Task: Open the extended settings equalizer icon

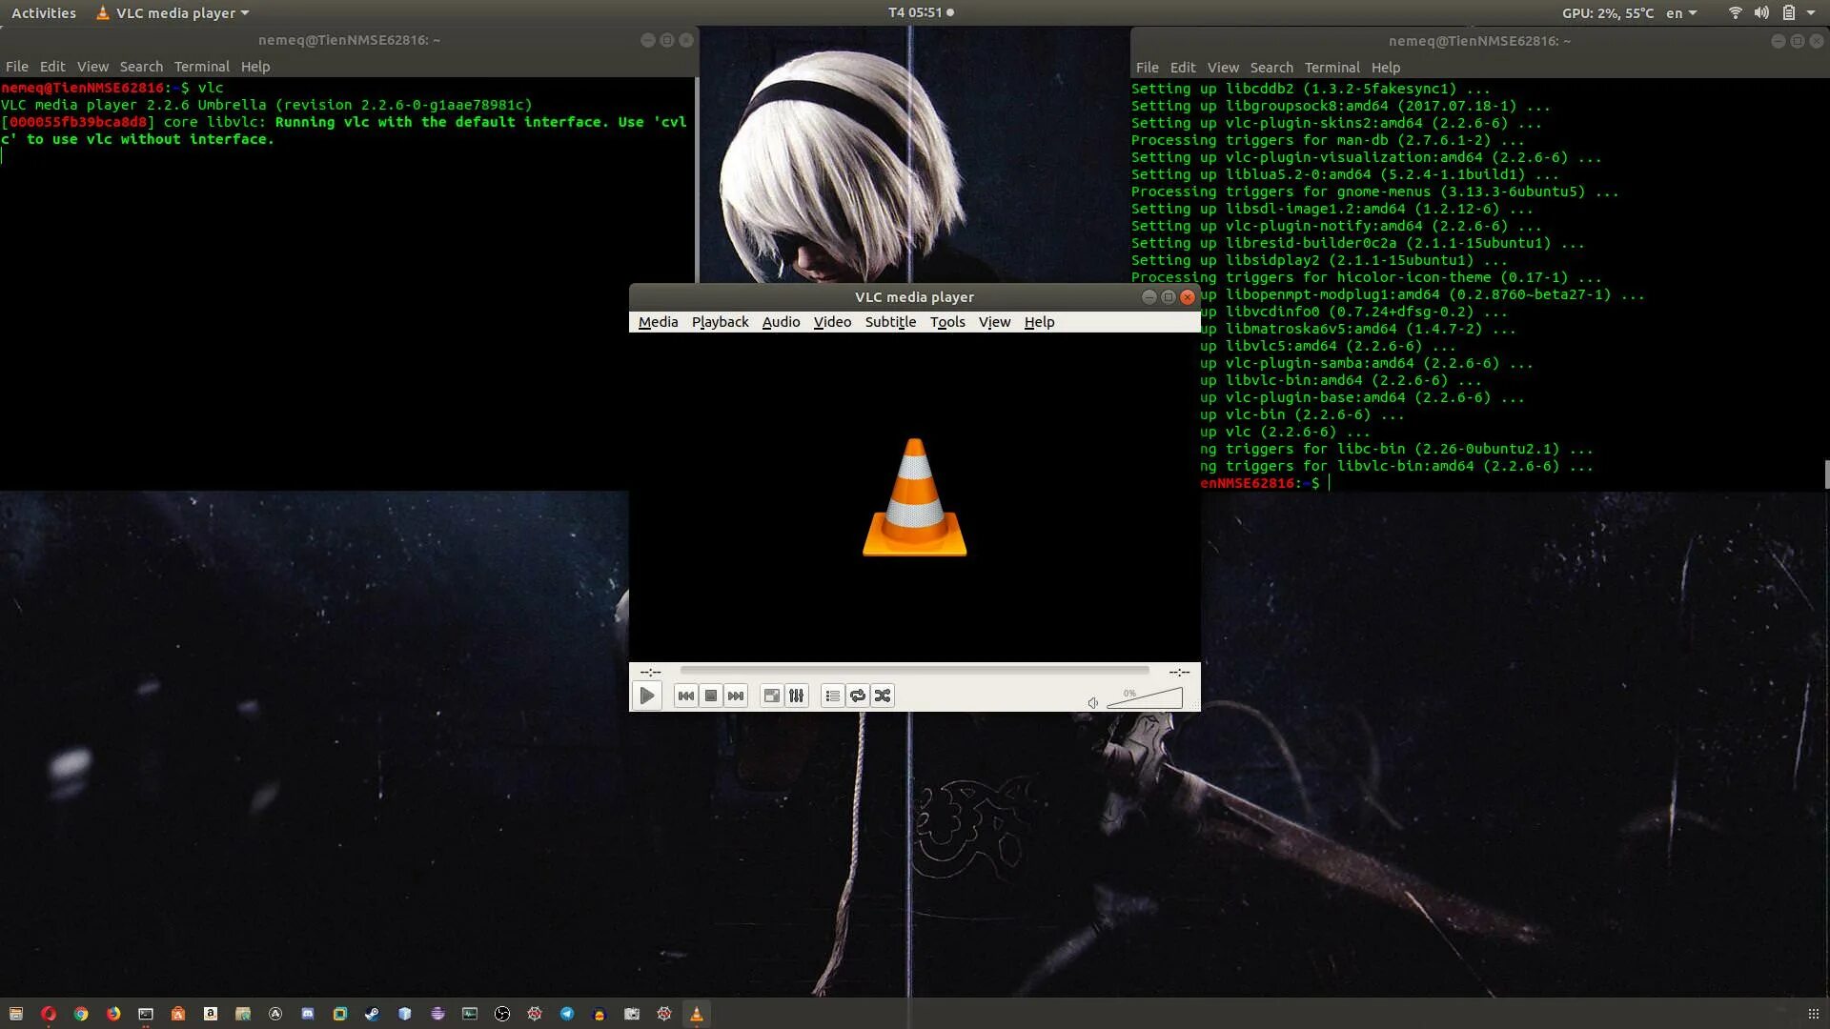Action: click(x=796, y=696)
